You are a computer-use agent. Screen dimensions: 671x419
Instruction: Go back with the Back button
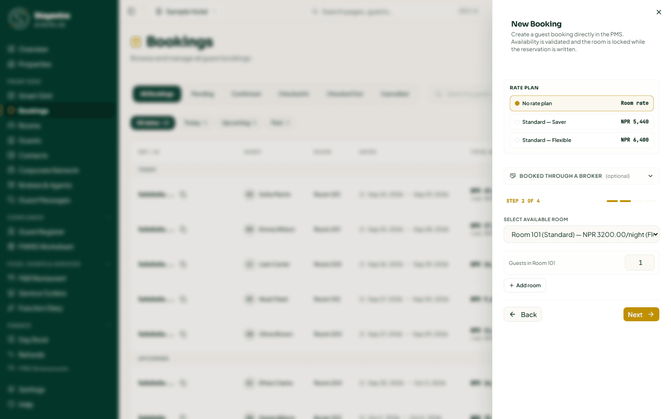(x=523, y=314)
